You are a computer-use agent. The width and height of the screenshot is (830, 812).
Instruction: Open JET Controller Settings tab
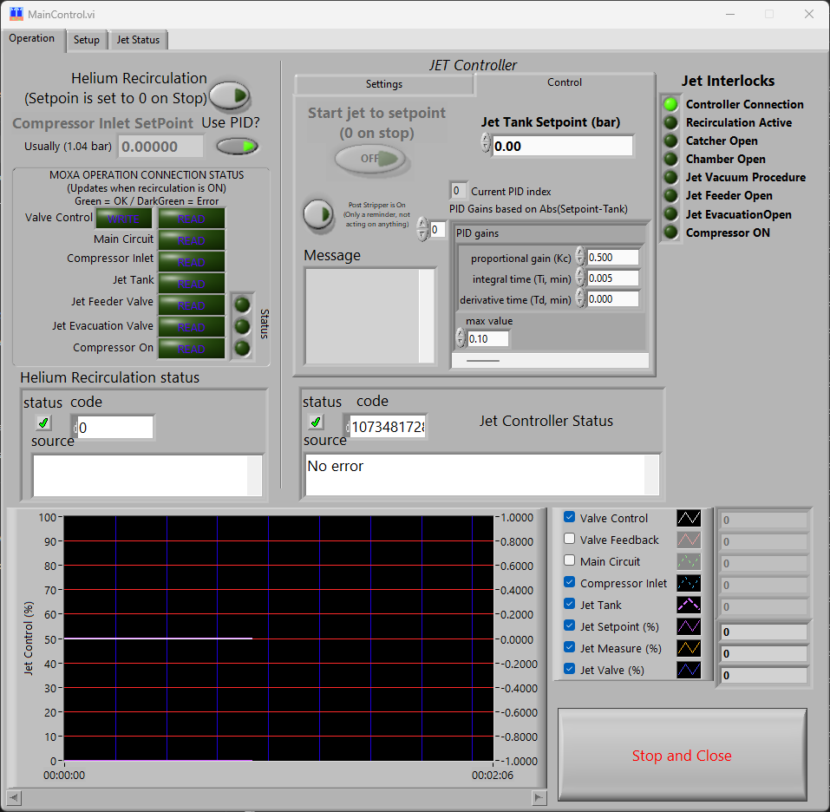(383, 83)
